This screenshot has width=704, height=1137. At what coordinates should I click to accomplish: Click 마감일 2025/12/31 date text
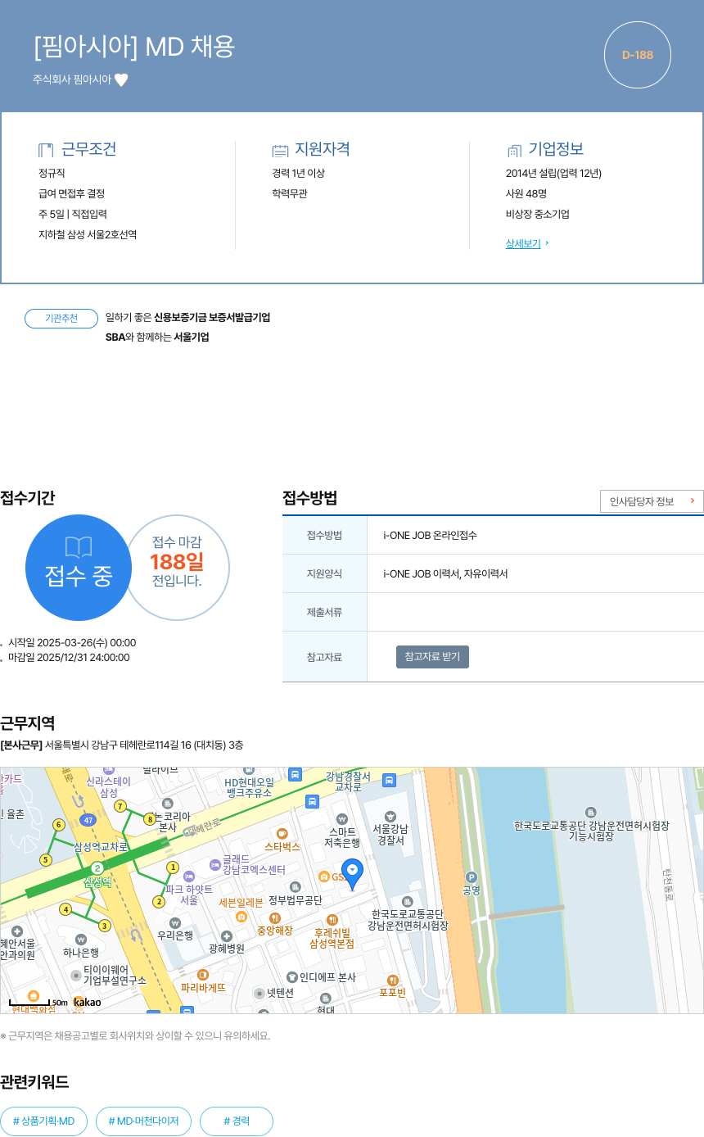pyautogui.click(x=69, y=657)
